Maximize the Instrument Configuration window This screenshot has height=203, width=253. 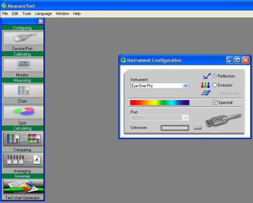click(238, 60)
